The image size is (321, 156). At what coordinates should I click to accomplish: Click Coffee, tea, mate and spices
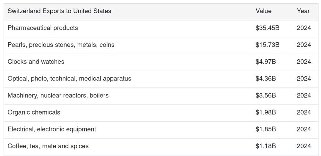coord(48,146)
